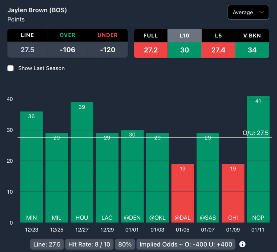Click the @SAS 01/07 bar
The height and width of the screenshot is (252, 277).
pyautogui.click(x=208, y=178)
